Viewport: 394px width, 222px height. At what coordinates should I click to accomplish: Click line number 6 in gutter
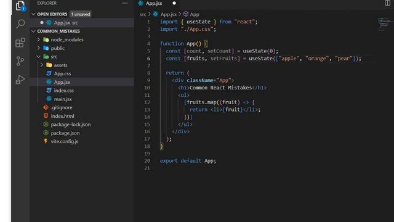point(148,59)
